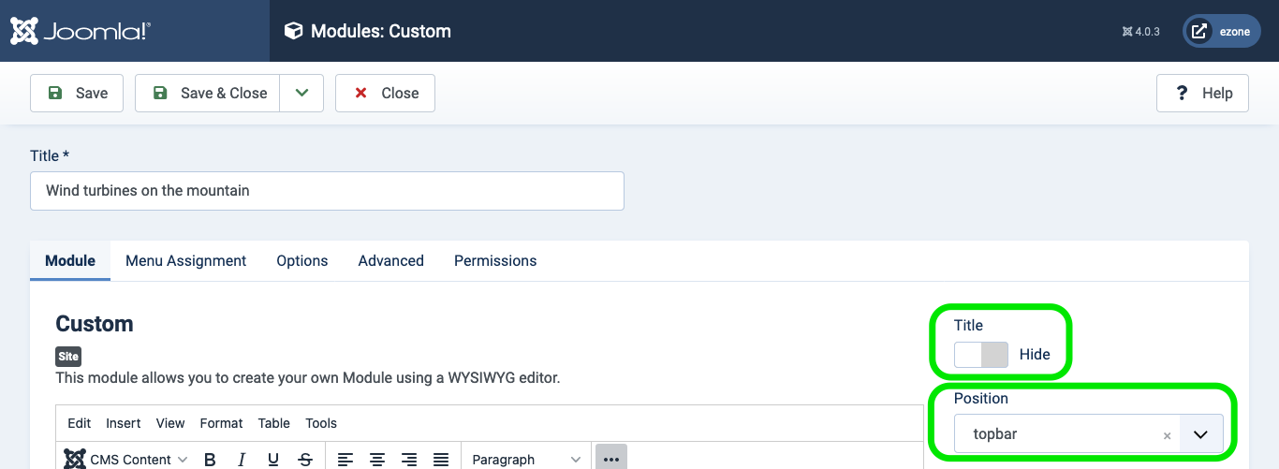1279x469 pixels.
Task: Open the Paragraph format dropdown
Action: click(526, 459)
